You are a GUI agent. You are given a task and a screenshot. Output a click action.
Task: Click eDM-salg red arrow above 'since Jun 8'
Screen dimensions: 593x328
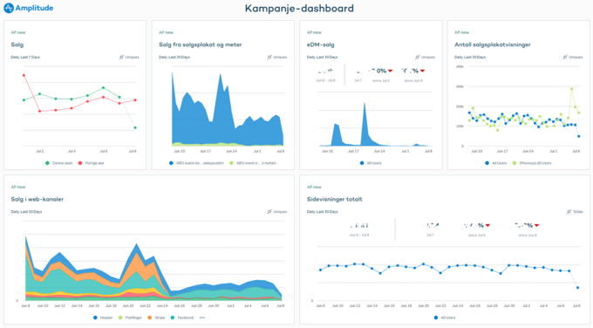point(422,71)
